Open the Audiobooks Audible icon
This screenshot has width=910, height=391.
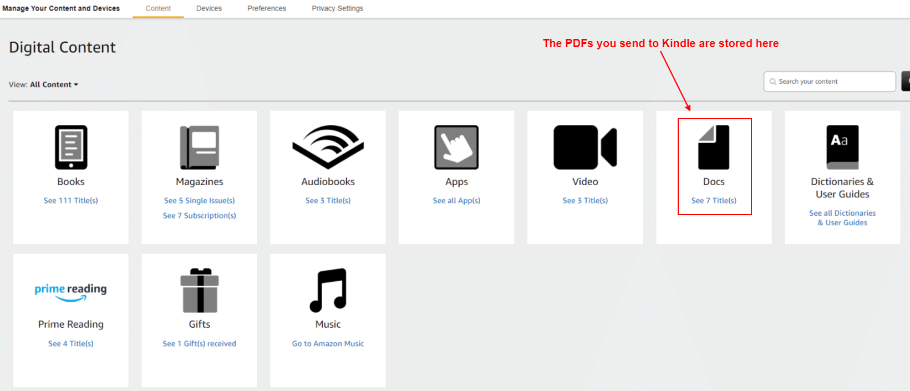tap(328, 147)
